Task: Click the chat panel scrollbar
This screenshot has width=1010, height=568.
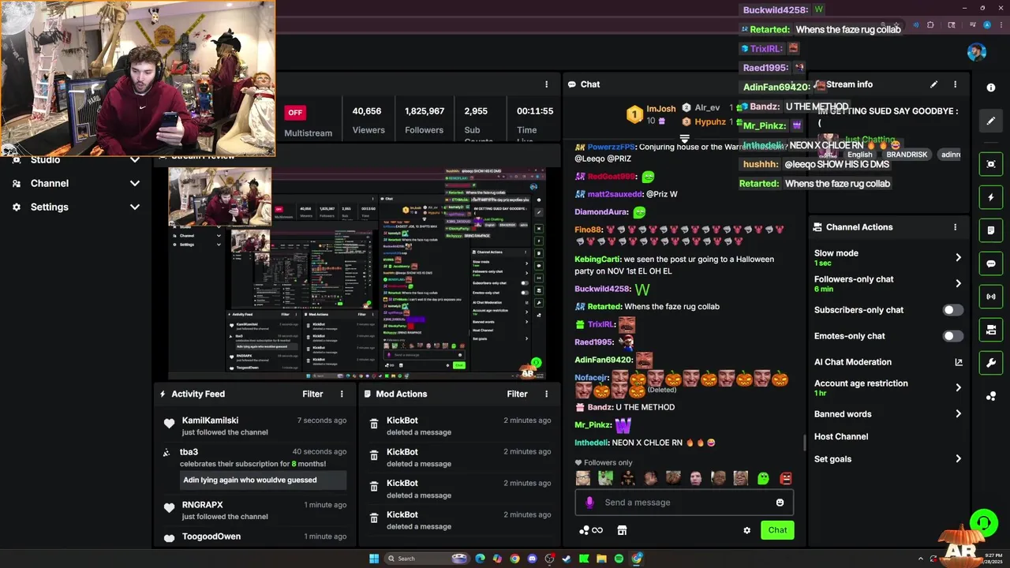Action: coord(804,443)
